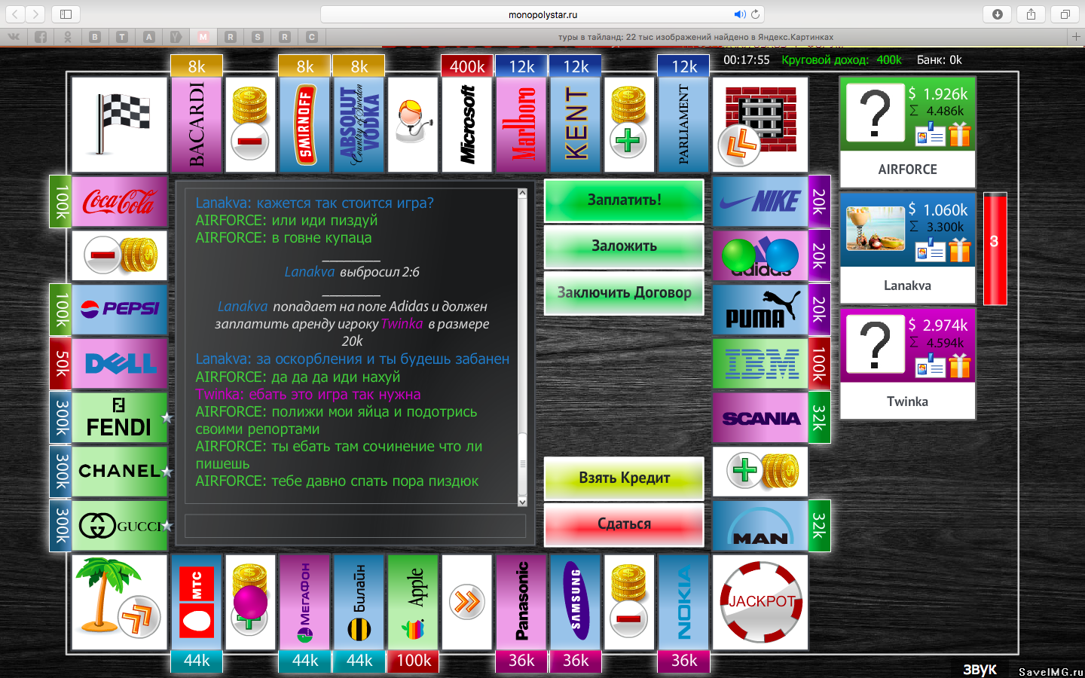Viewport: 1085px width, 678px height.
Task: Go back with Safari back arrow
Action: (15, 14)
